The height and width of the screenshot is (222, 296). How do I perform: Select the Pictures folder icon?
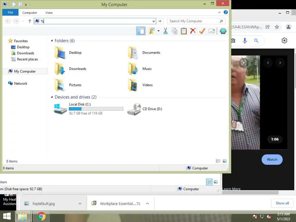click(x=60, y=85)
